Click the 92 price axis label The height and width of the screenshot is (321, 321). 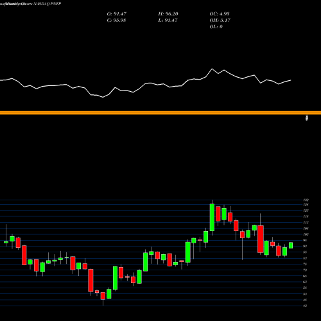[305, 246]
